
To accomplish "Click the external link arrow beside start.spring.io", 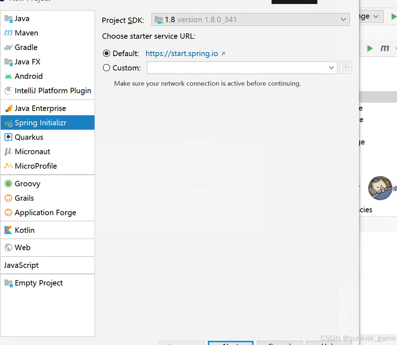I will tap(223, 54).
